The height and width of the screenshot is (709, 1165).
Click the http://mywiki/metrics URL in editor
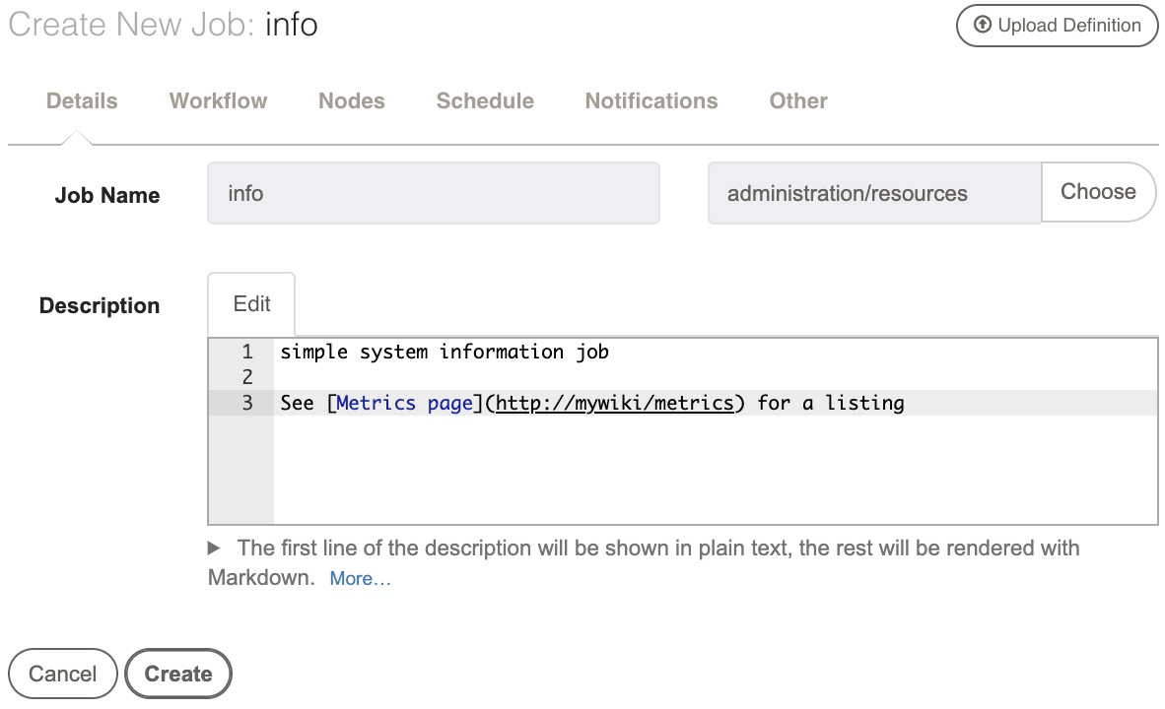click(x=614, y=403)
